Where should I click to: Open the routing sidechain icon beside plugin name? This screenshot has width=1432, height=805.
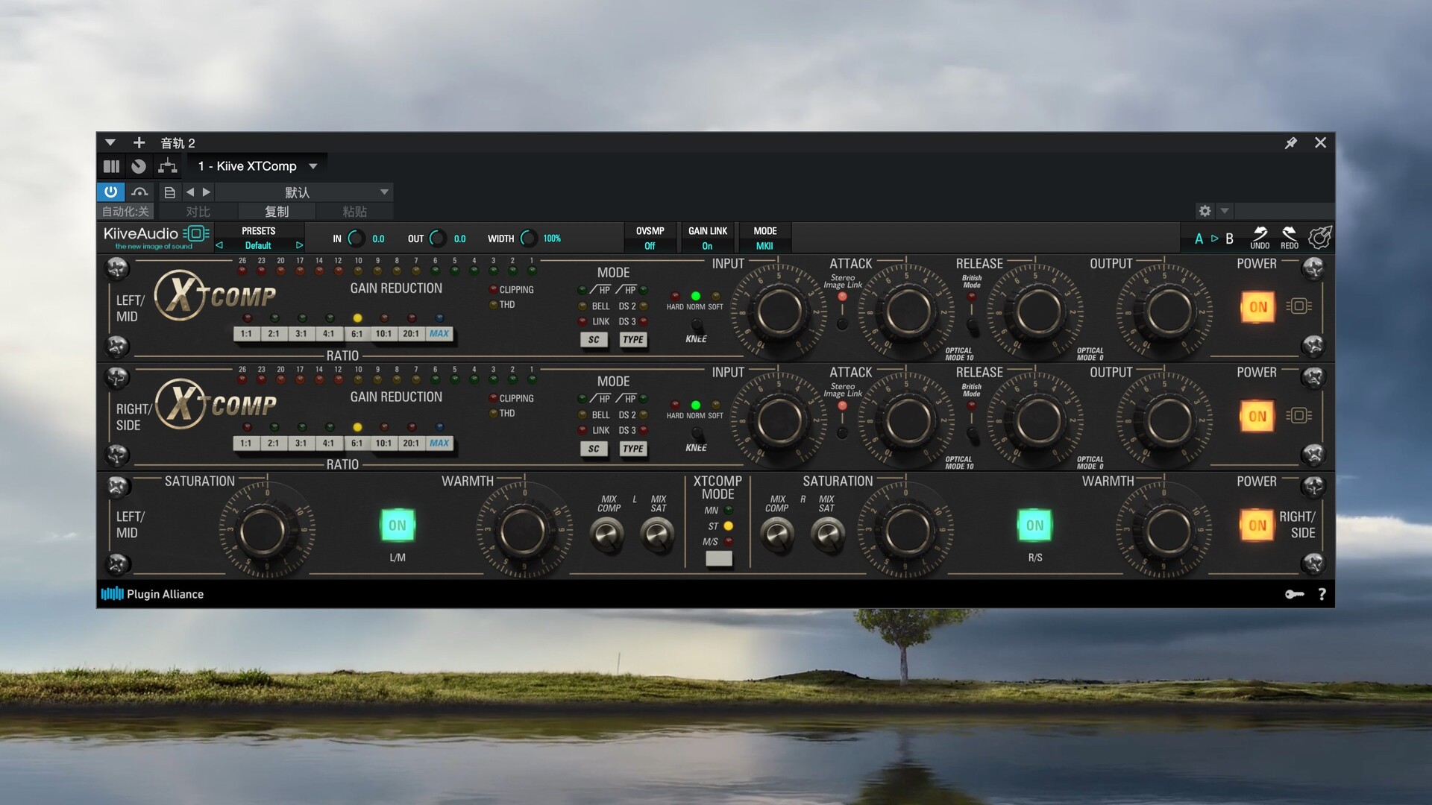(168, 165)
